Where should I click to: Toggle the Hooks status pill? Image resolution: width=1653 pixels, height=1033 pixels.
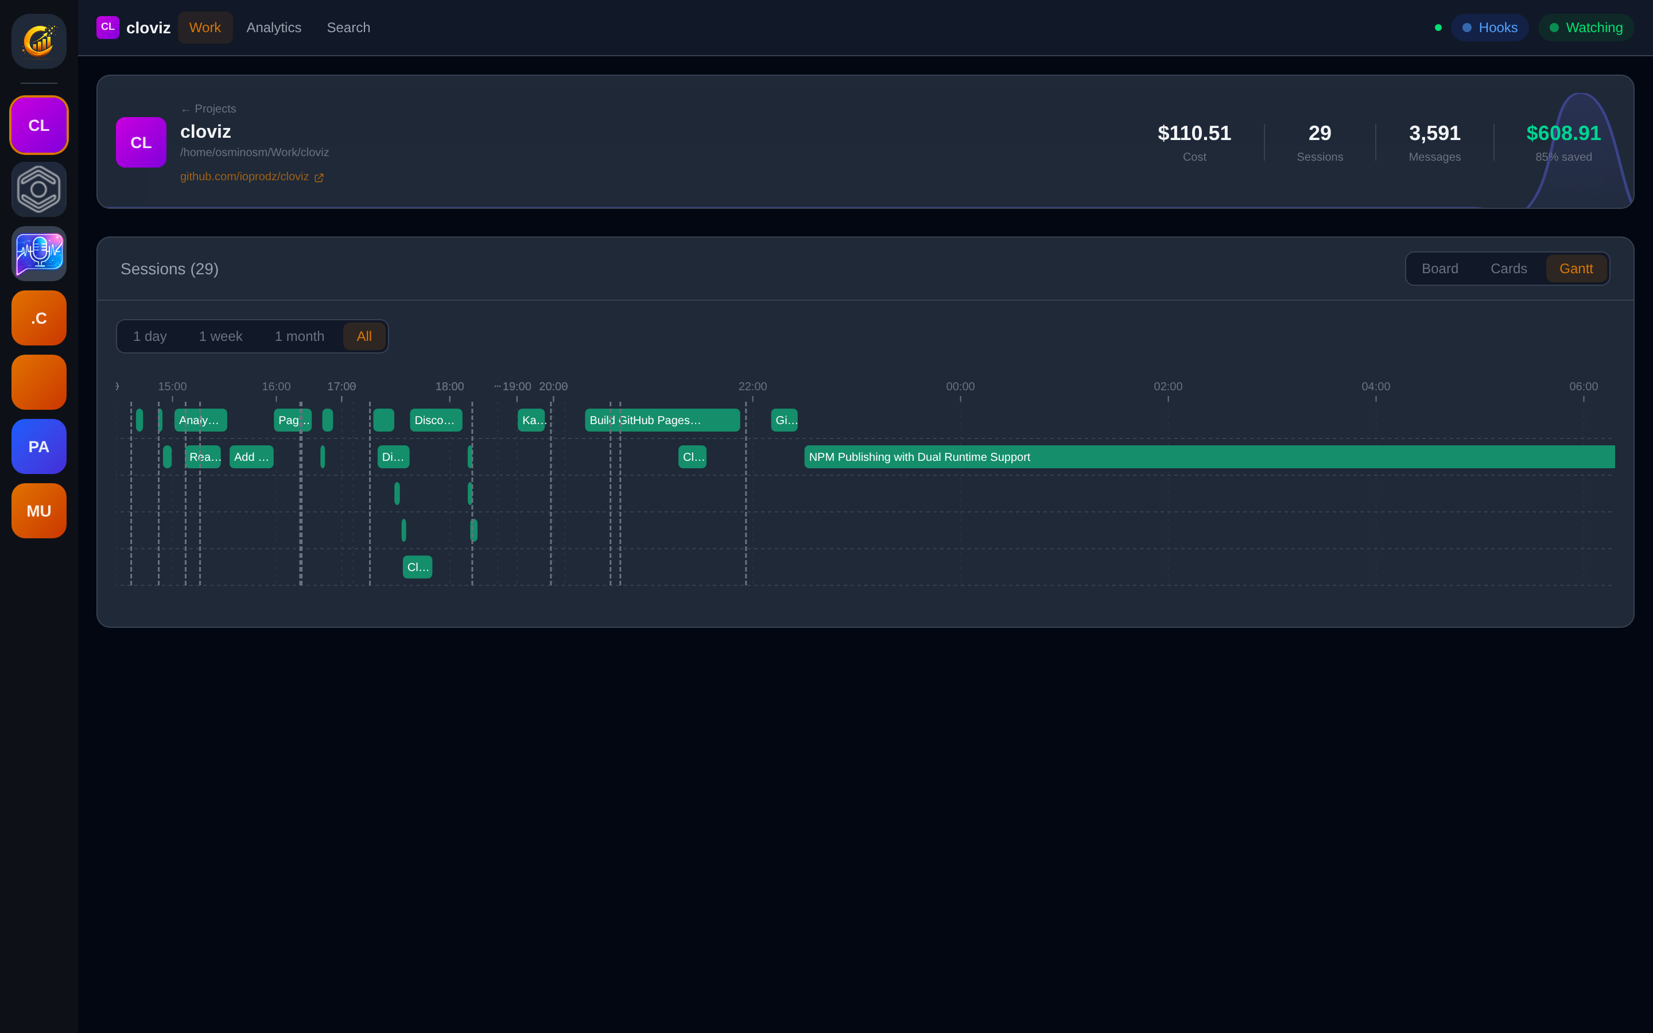(1490, 28)
